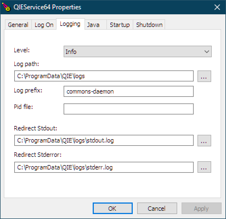Image resolution: width=226 pixels, height=219 pixels.
Task: Browse for Redirect Stdout file
Action: click(x=204, y=141)
